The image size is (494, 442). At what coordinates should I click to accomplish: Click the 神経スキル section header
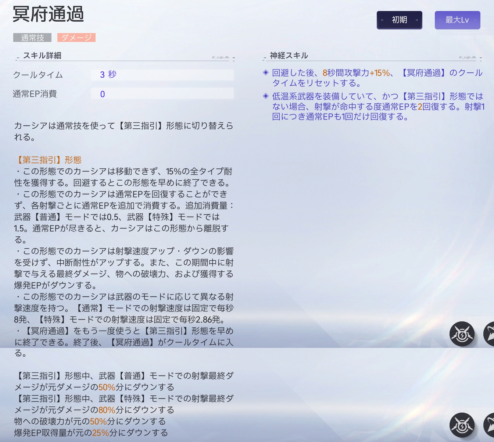pos(289,56)
